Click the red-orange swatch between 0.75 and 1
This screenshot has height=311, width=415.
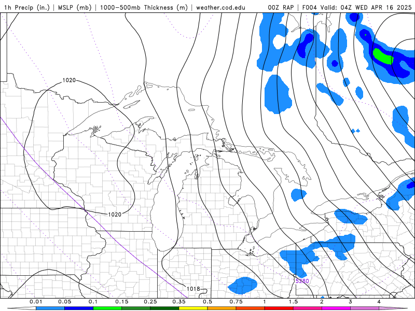pyautogui.click(x=251, y=308)
